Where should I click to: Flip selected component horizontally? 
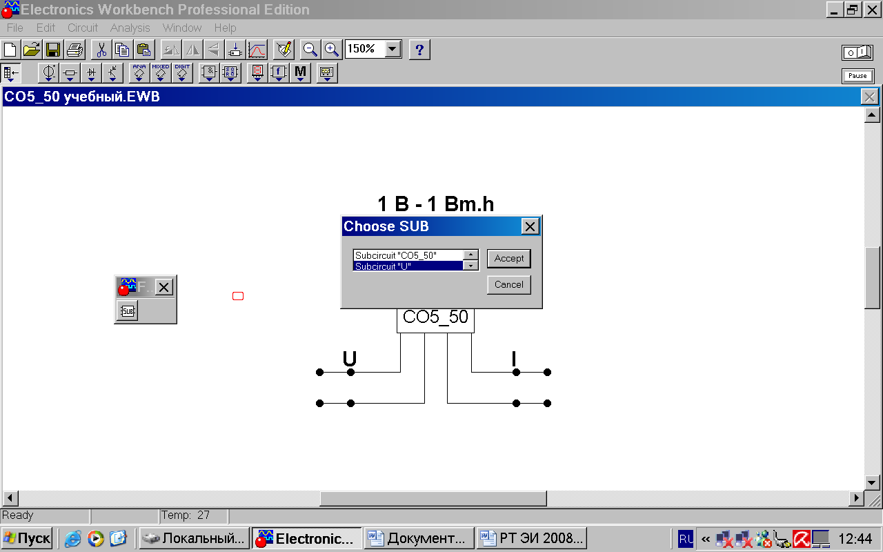click(x=192, y=50)
